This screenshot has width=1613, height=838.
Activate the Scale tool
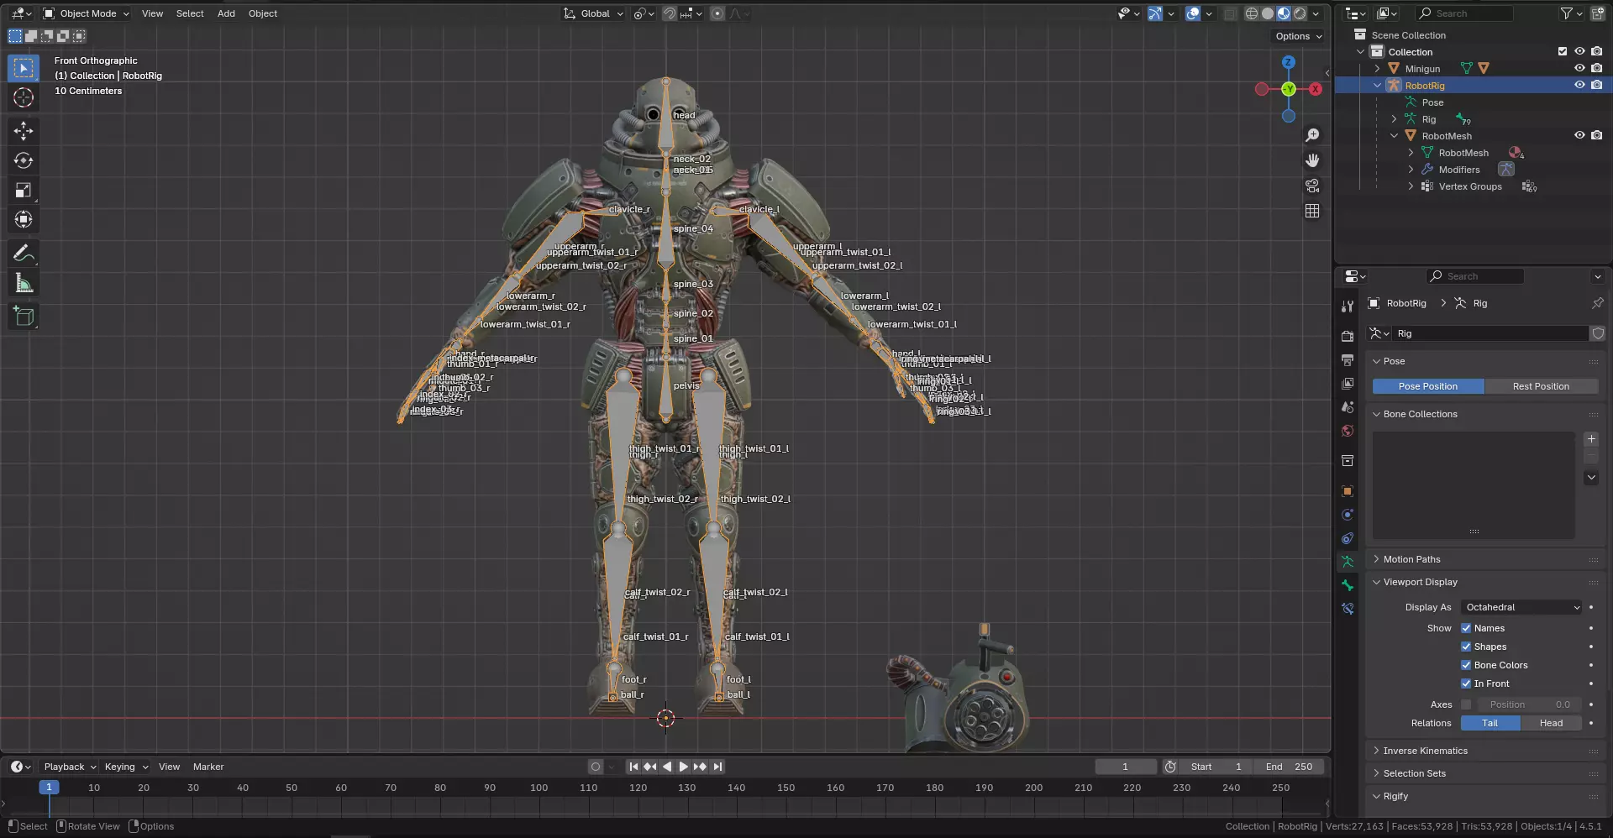tap(24, 191)
